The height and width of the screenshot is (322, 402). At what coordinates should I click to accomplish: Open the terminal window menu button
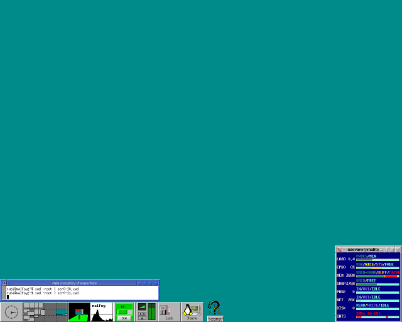[4, 283]
